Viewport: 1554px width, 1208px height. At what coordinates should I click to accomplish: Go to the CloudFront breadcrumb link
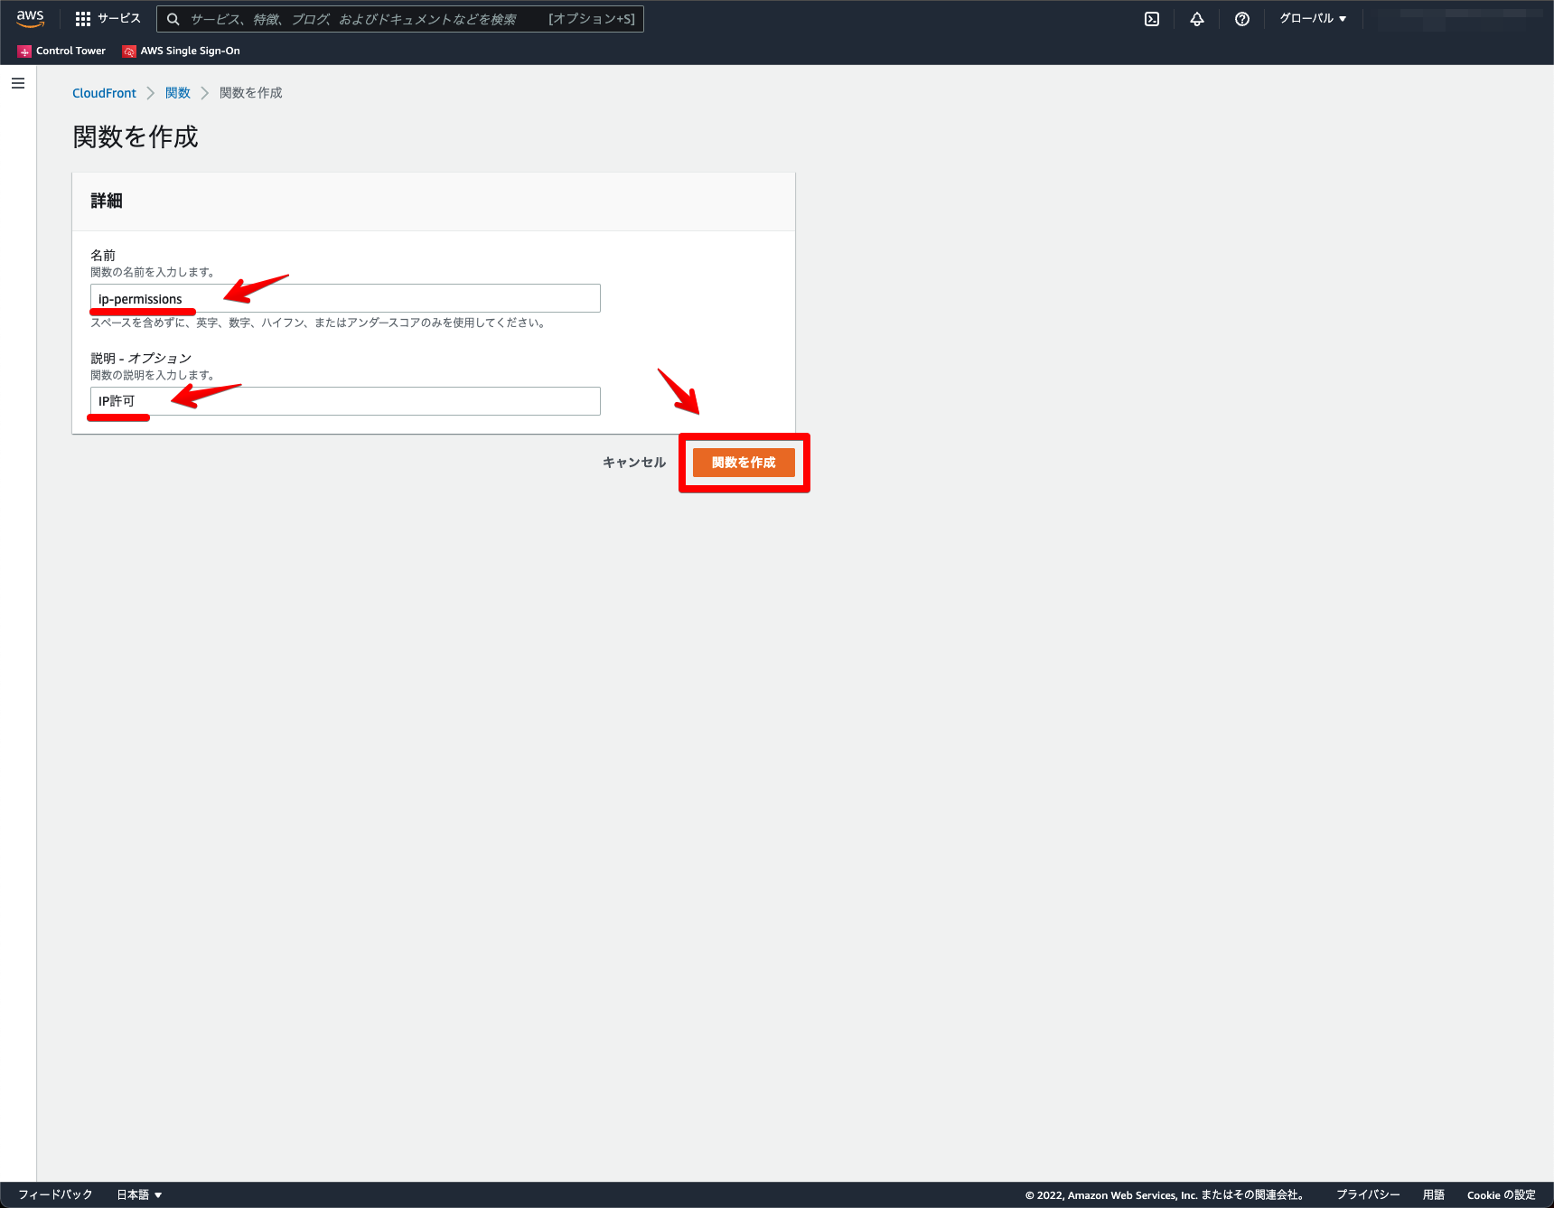click(104, 93)
